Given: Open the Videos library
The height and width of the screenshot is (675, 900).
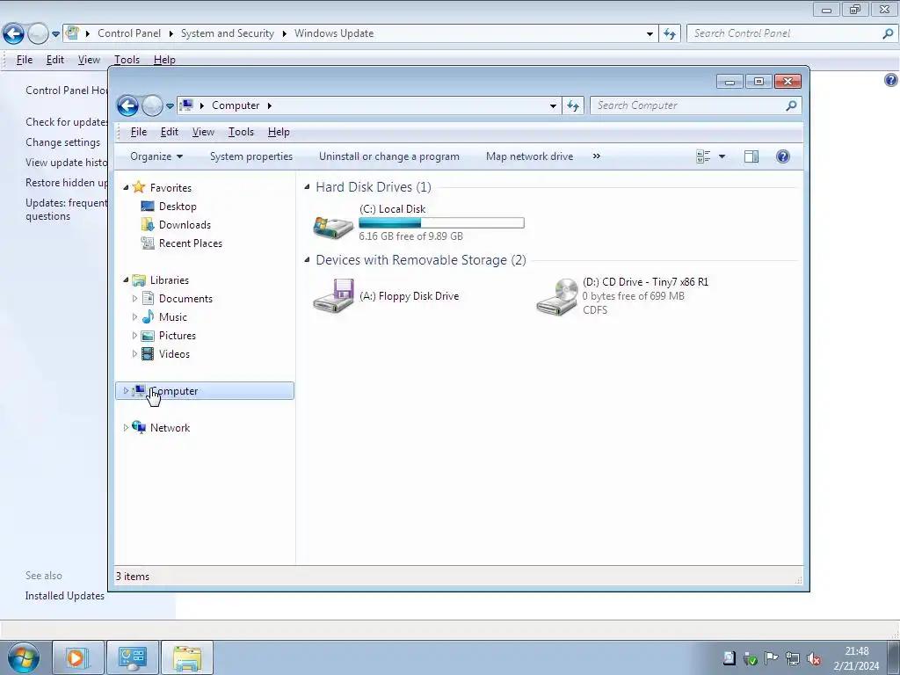Looking at the screenshot, I should 174,353.
